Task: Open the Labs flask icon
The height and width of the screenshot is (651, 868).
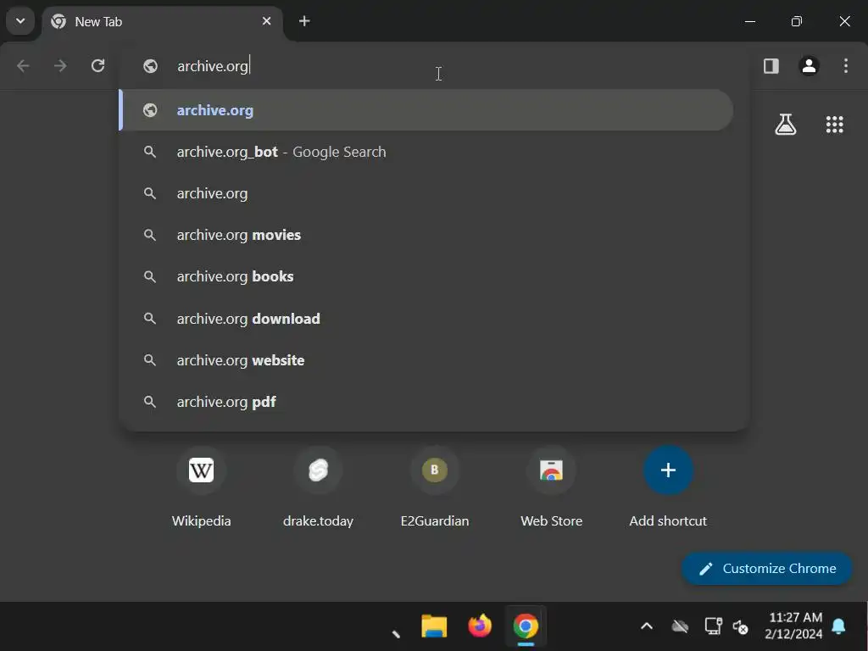Action: click(x=785, y=125)
